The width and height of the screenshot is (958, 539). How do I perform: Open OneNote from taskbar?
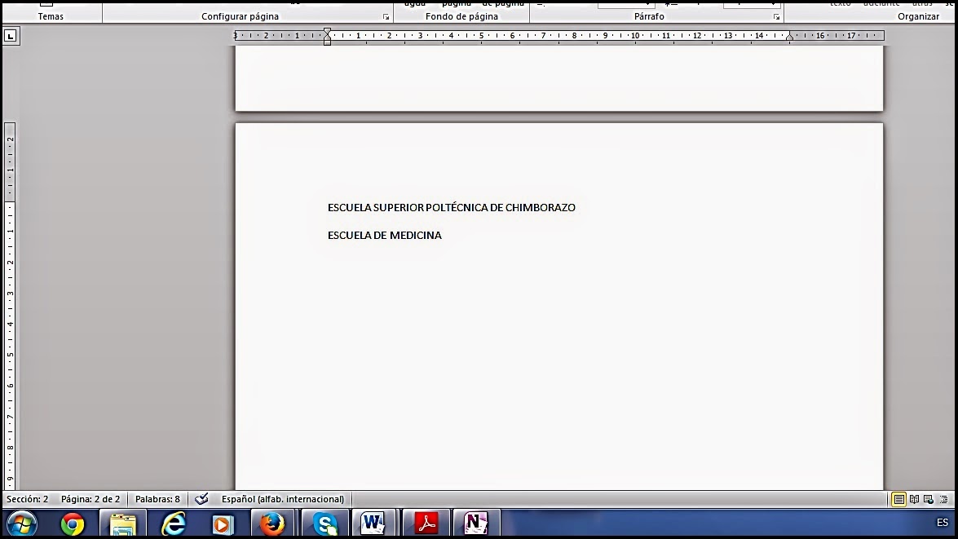point(476,524)
